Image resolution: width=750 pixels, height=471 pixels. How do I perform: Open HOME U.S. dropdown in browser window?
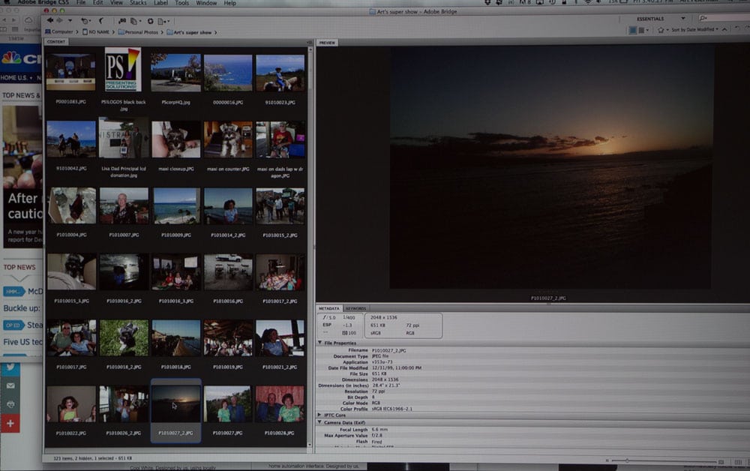(16, 78)
